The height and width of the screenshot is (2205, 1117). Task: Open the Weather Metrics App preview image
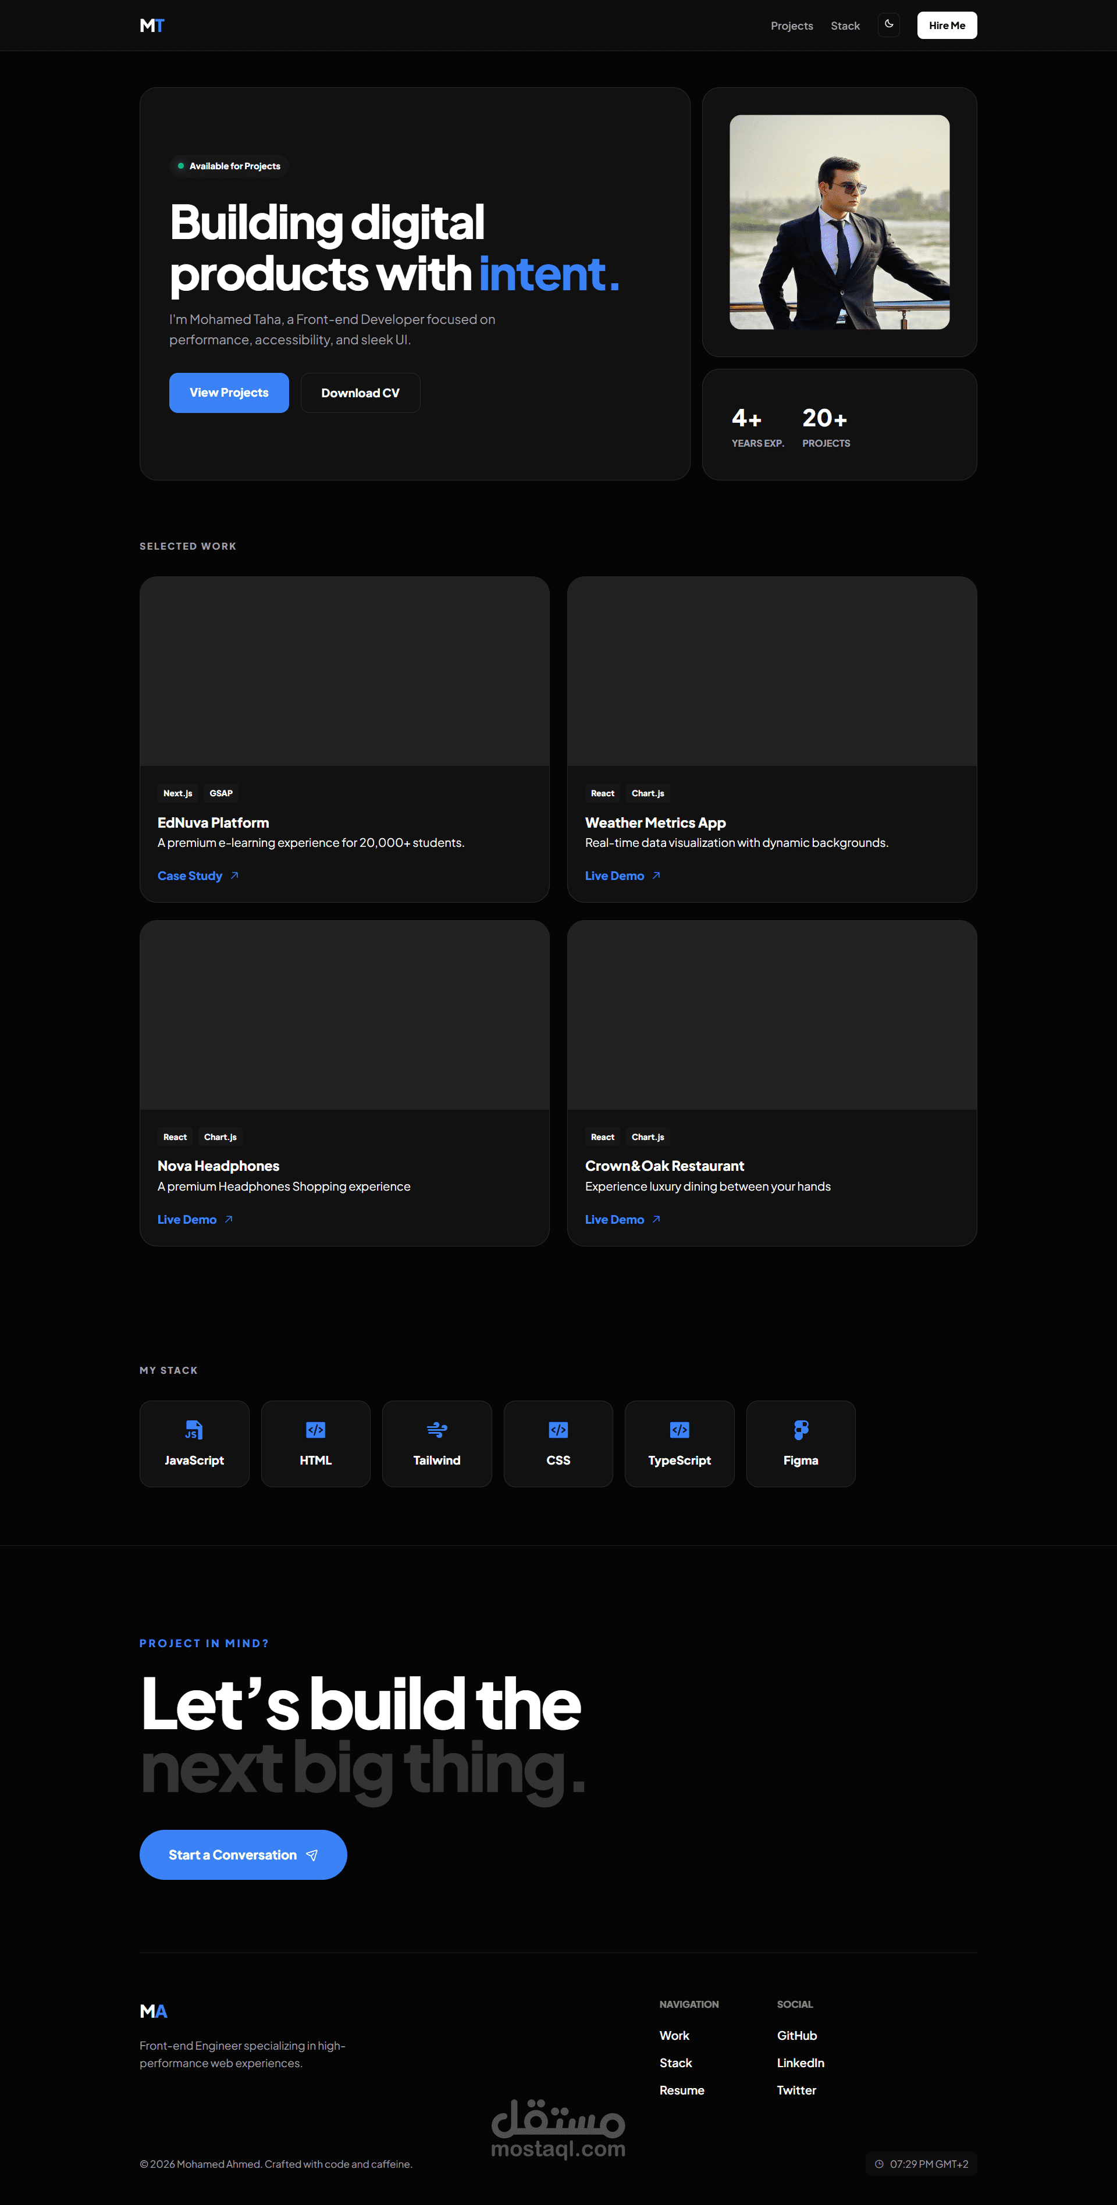(x=771, y=671)
